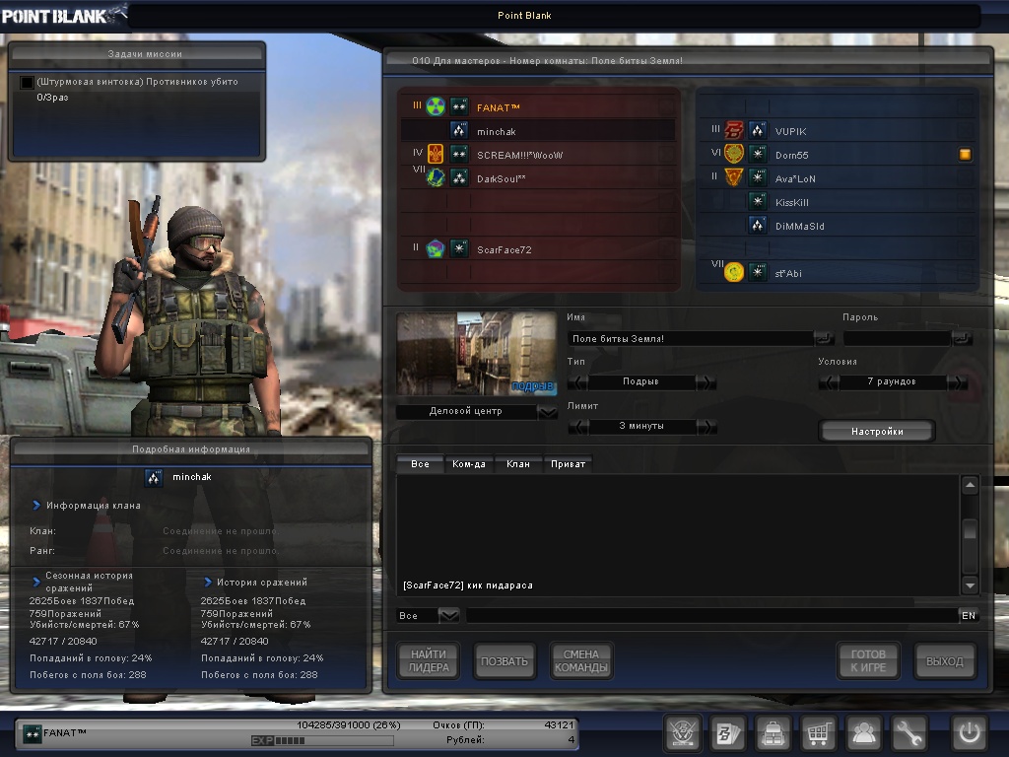This screenshot has height=757, width=1009.
Task: Click DarkSoul** clan emblem
Action: 436,177
